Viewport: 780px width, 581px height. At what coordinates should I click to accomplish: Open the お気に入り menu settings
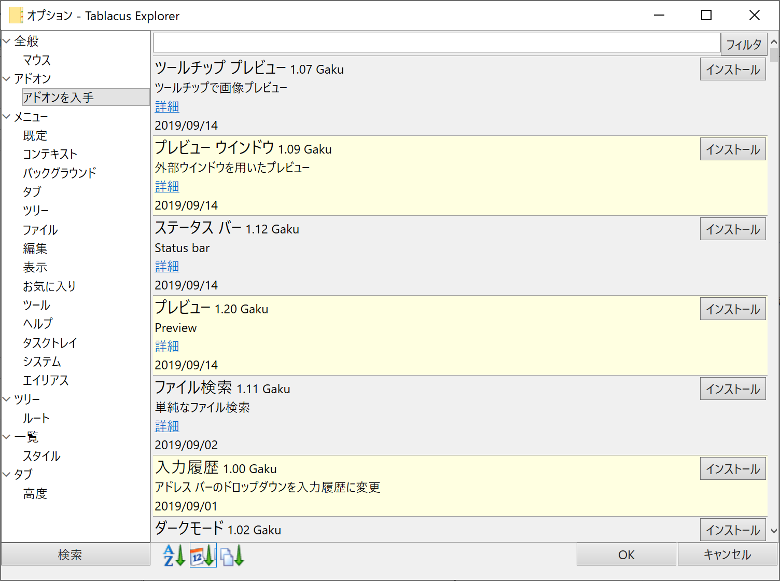[50, 286]
